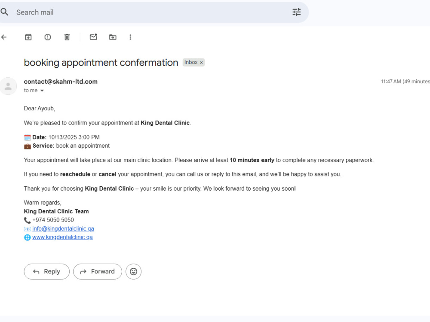
Task: Remove the Inbox label with the x
Action: coord(201,63)
